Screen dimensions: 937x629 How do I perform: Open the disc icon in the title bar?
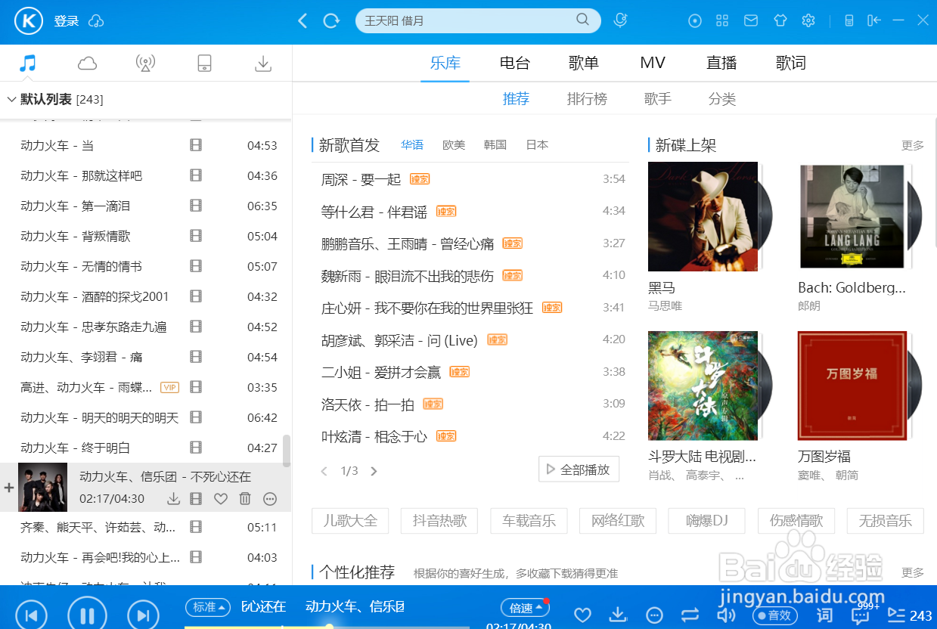tap(695, 21)
